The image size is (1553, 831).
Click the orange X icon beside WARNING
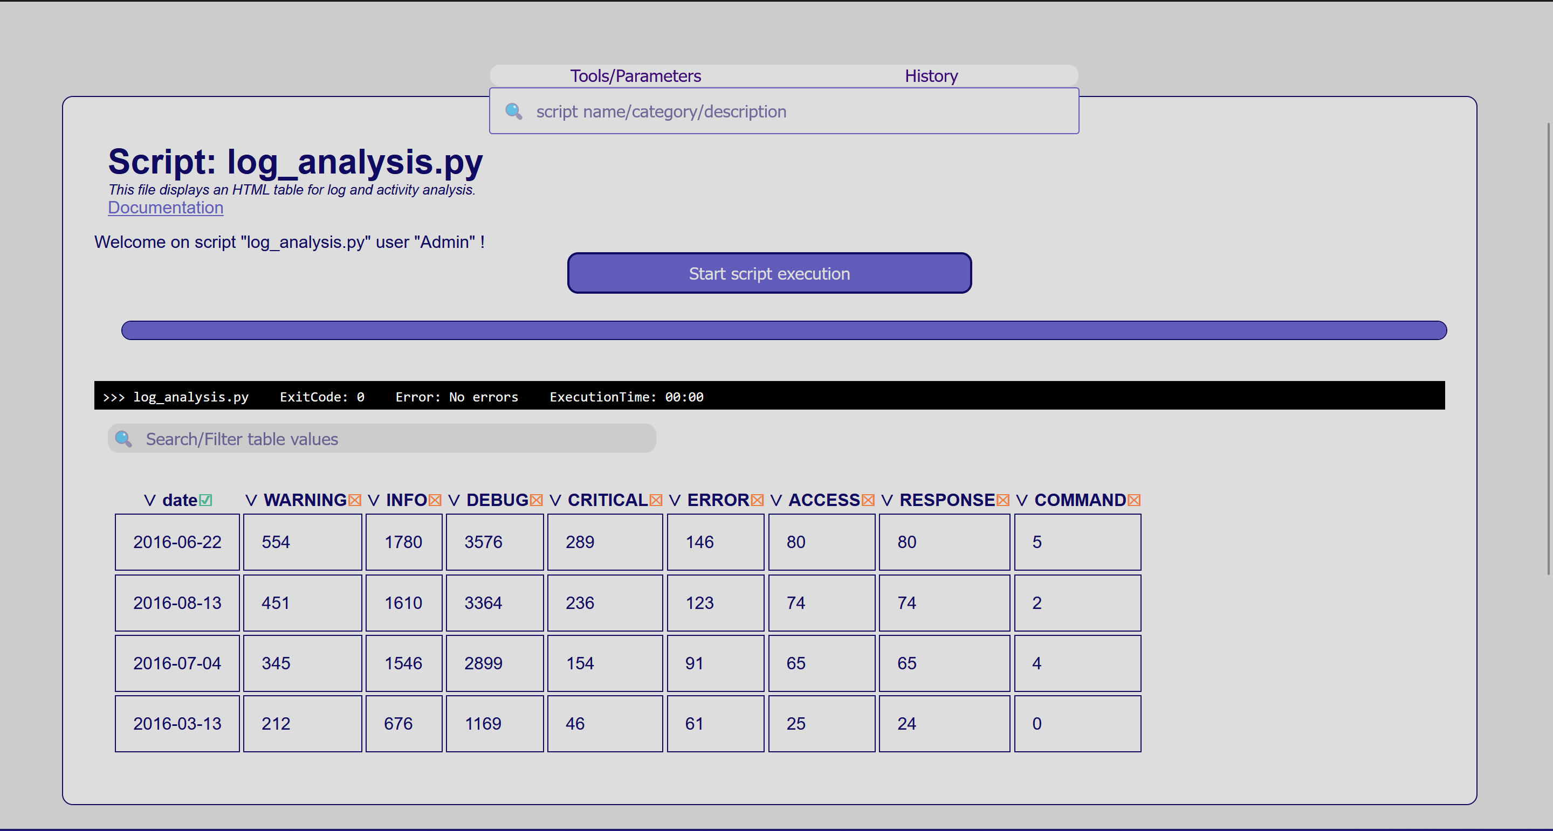(x=354, y=500)
